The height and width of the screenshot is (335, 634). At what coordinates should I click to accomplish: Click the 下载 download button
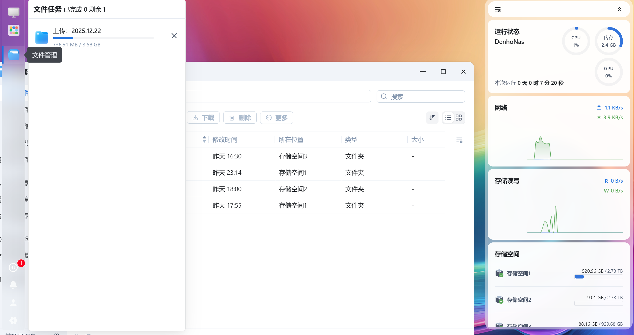click(203, 117)
